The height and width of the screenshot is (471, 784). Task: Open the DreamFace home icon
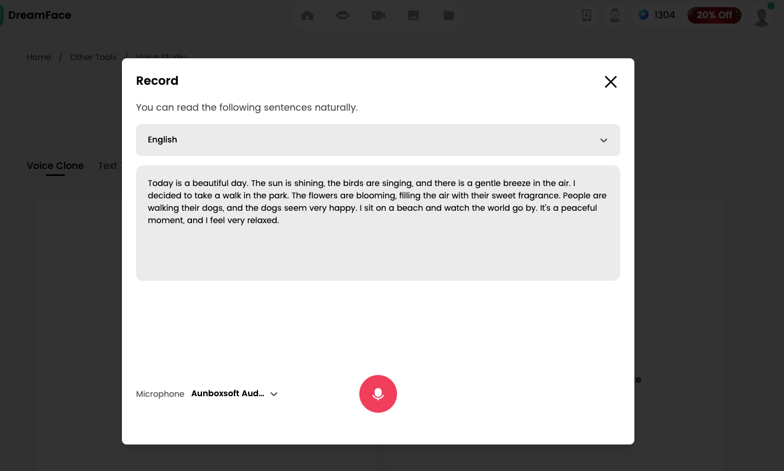coord(307,15)
